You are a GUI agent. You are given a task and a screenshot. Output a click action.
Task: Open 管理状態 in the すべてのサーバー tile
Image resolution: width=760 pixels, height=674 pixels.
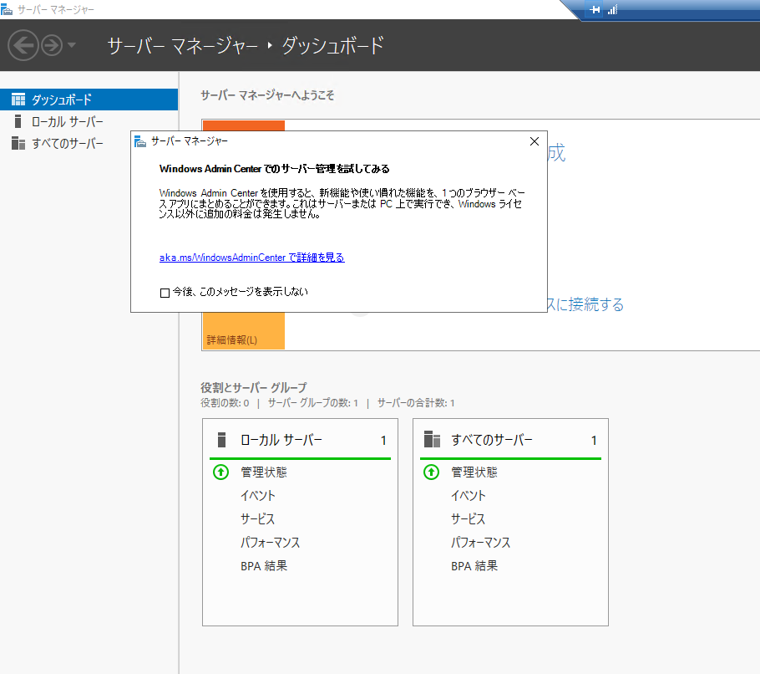[x=474, y=472]
